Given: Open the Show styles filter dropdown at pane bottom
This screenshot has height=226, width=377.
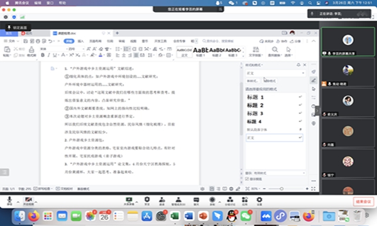Looking at the screenshot, I should [279, 173].
